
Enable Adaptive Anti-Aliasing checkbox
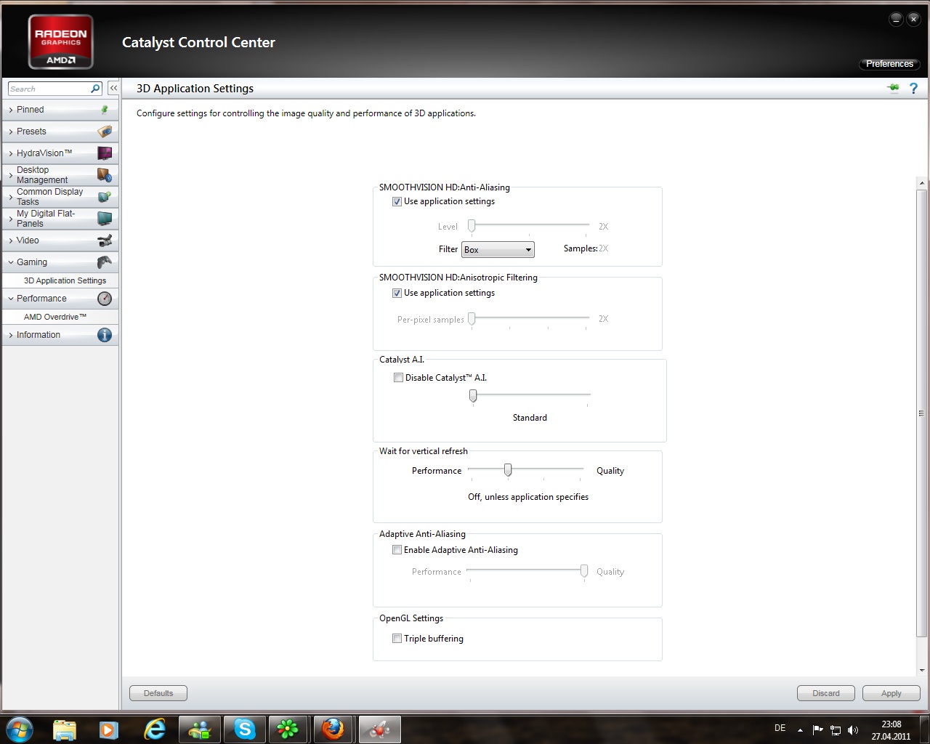point(397,550)
